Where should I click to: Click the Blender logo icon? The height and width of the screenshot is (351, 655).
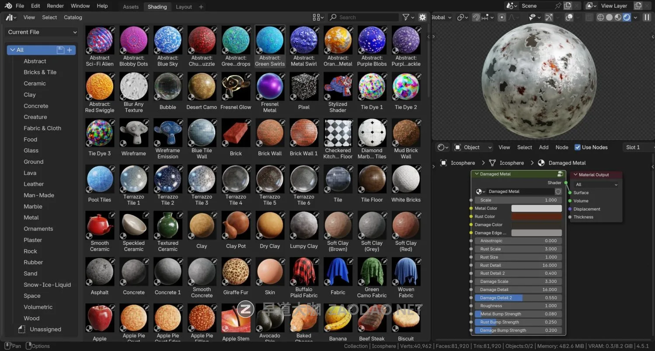pos(7,6)
